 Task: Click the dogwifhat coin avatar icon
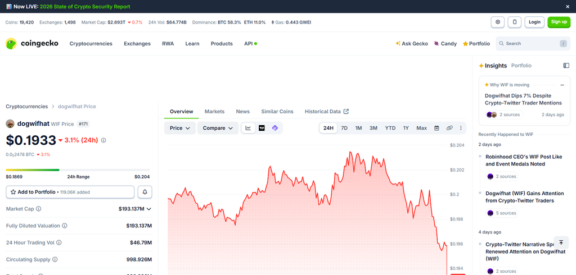click(x=10, y=123)
